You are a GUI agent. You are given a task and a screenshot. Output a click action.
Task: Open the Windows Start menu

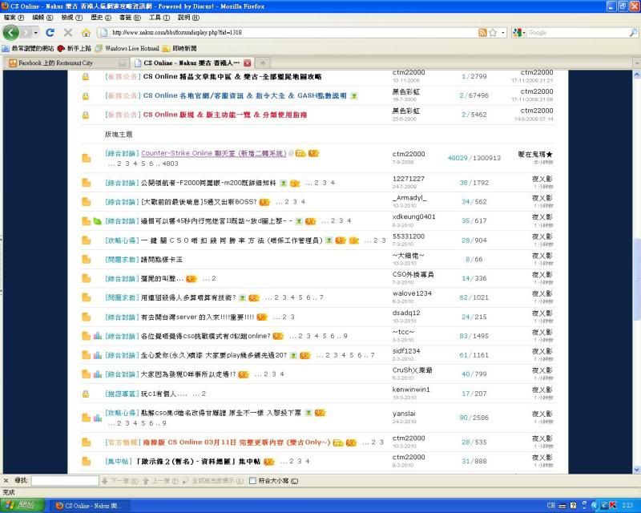pos(22,506)
